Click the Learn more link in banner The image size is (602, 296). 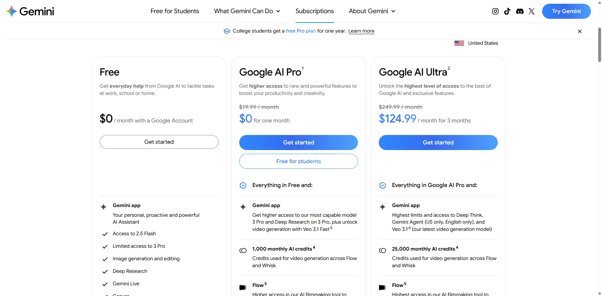(361, 31)
